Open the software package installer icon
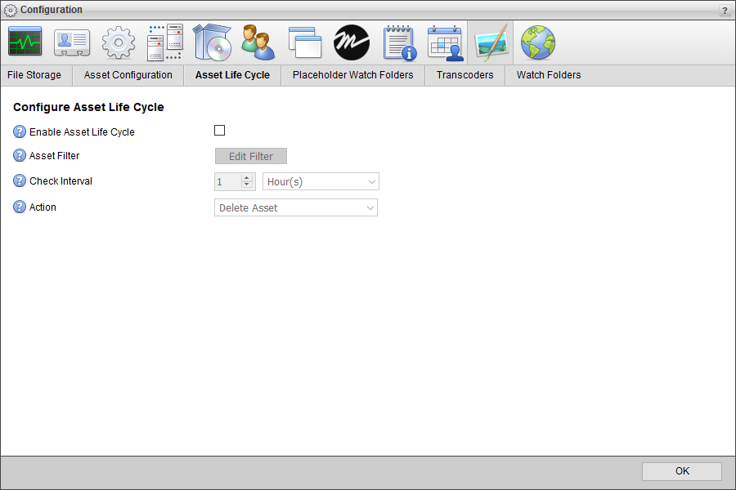Image resolution: width=736 pixels, height=490 pixels. 212,42
